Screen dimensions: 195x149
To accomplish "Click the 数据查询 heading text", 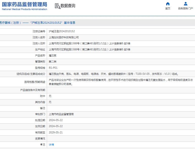I will coord(68,6).
